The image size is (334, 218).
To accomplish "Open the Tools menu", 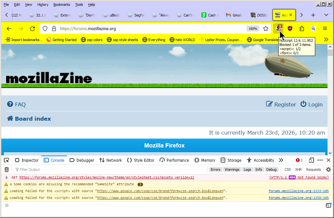I will pos(79,5).
